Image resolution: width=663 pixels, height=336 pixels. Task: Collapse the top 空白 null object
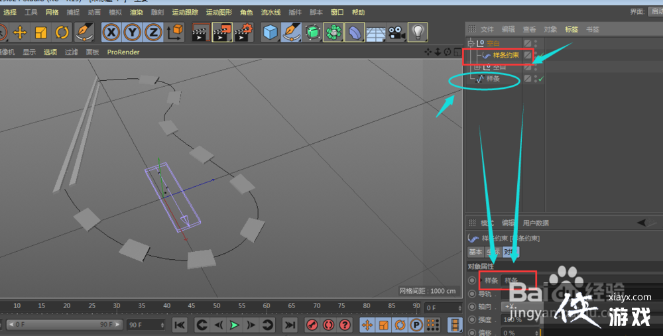471,43
